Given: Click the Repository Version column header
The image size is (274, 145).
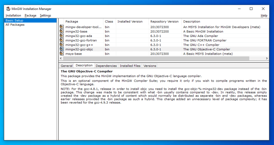Looking at the screenshot, I should click(x=165, y=21).
